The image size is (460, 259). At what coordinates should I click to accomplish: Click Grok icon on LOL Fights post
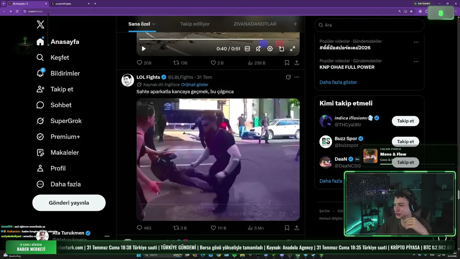coord(288,77)
